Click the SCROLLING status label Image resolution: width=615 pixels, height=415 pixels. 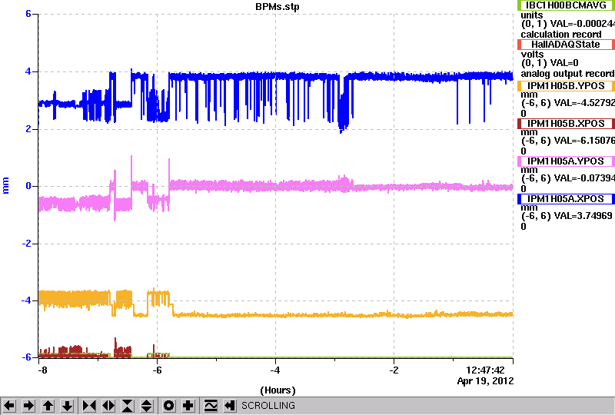pyautogui.click(x=268, y=406)
